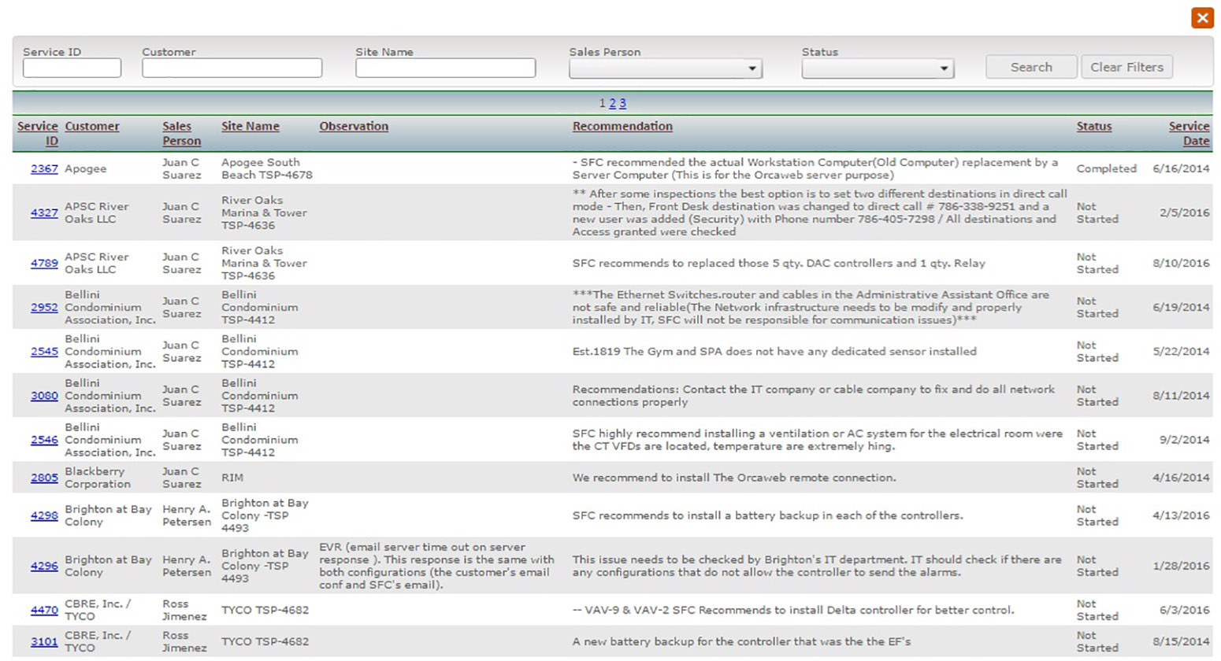
Task: Click the Clear Filters button
Action: [x=1126, y=67]
